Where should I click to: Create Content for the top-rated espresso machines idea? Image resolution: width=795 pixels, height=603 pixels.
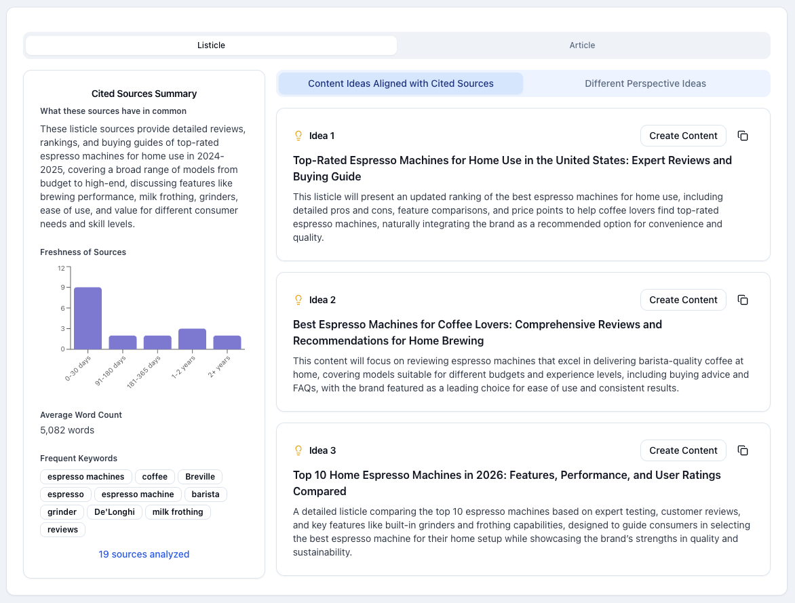pos(683,136)
